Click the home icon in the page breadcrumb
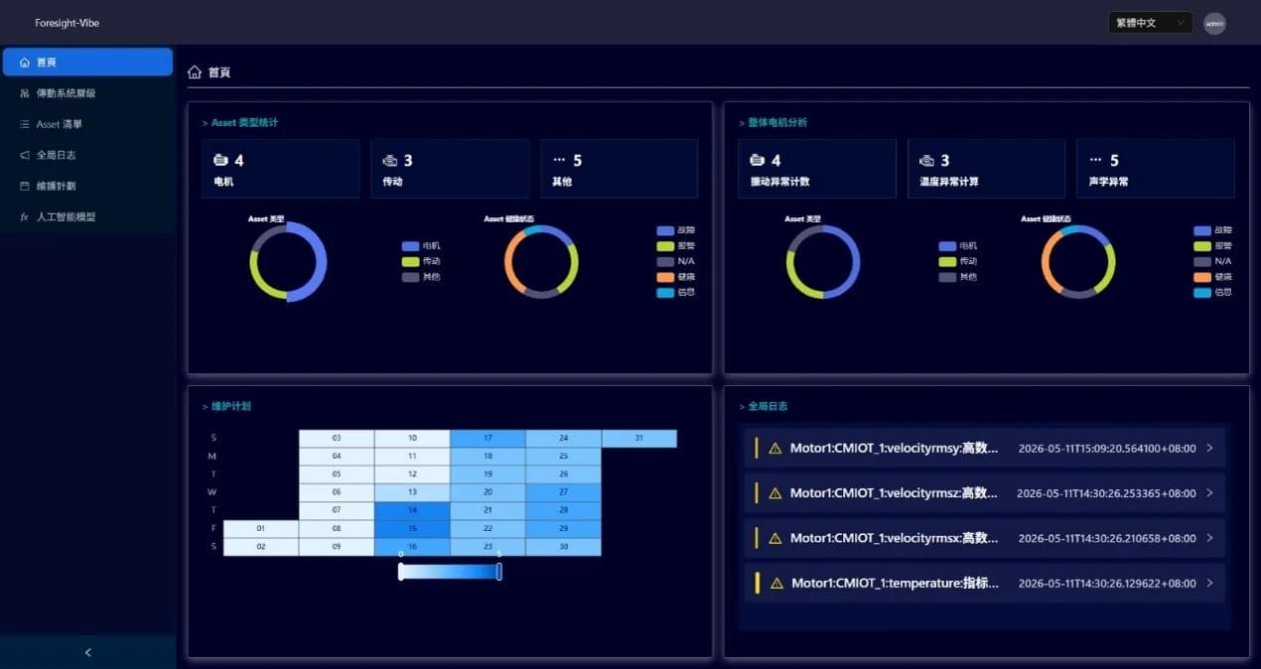This screenshot has width=1261, height=669. pos(195,72)
